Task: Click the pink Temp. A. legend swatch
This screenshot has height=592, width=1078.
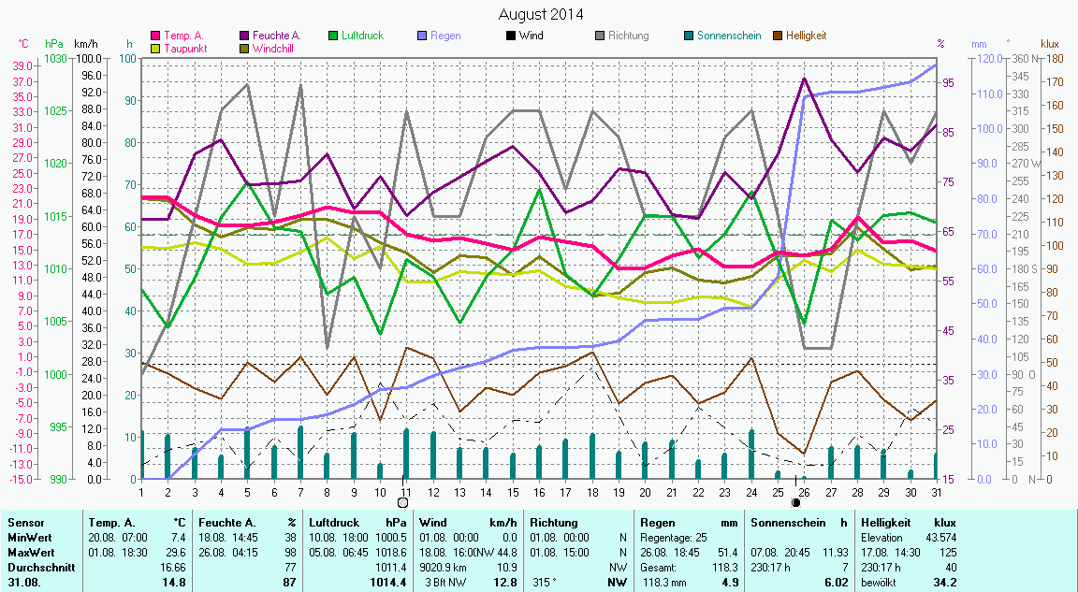Action: [155, 36]
